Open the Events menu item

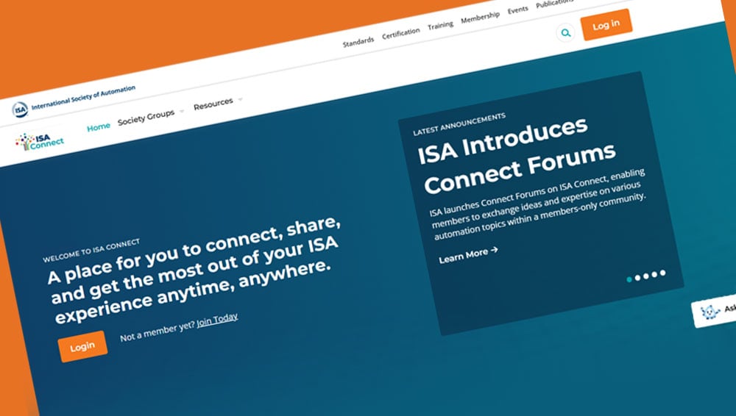(x=517, y=10)
